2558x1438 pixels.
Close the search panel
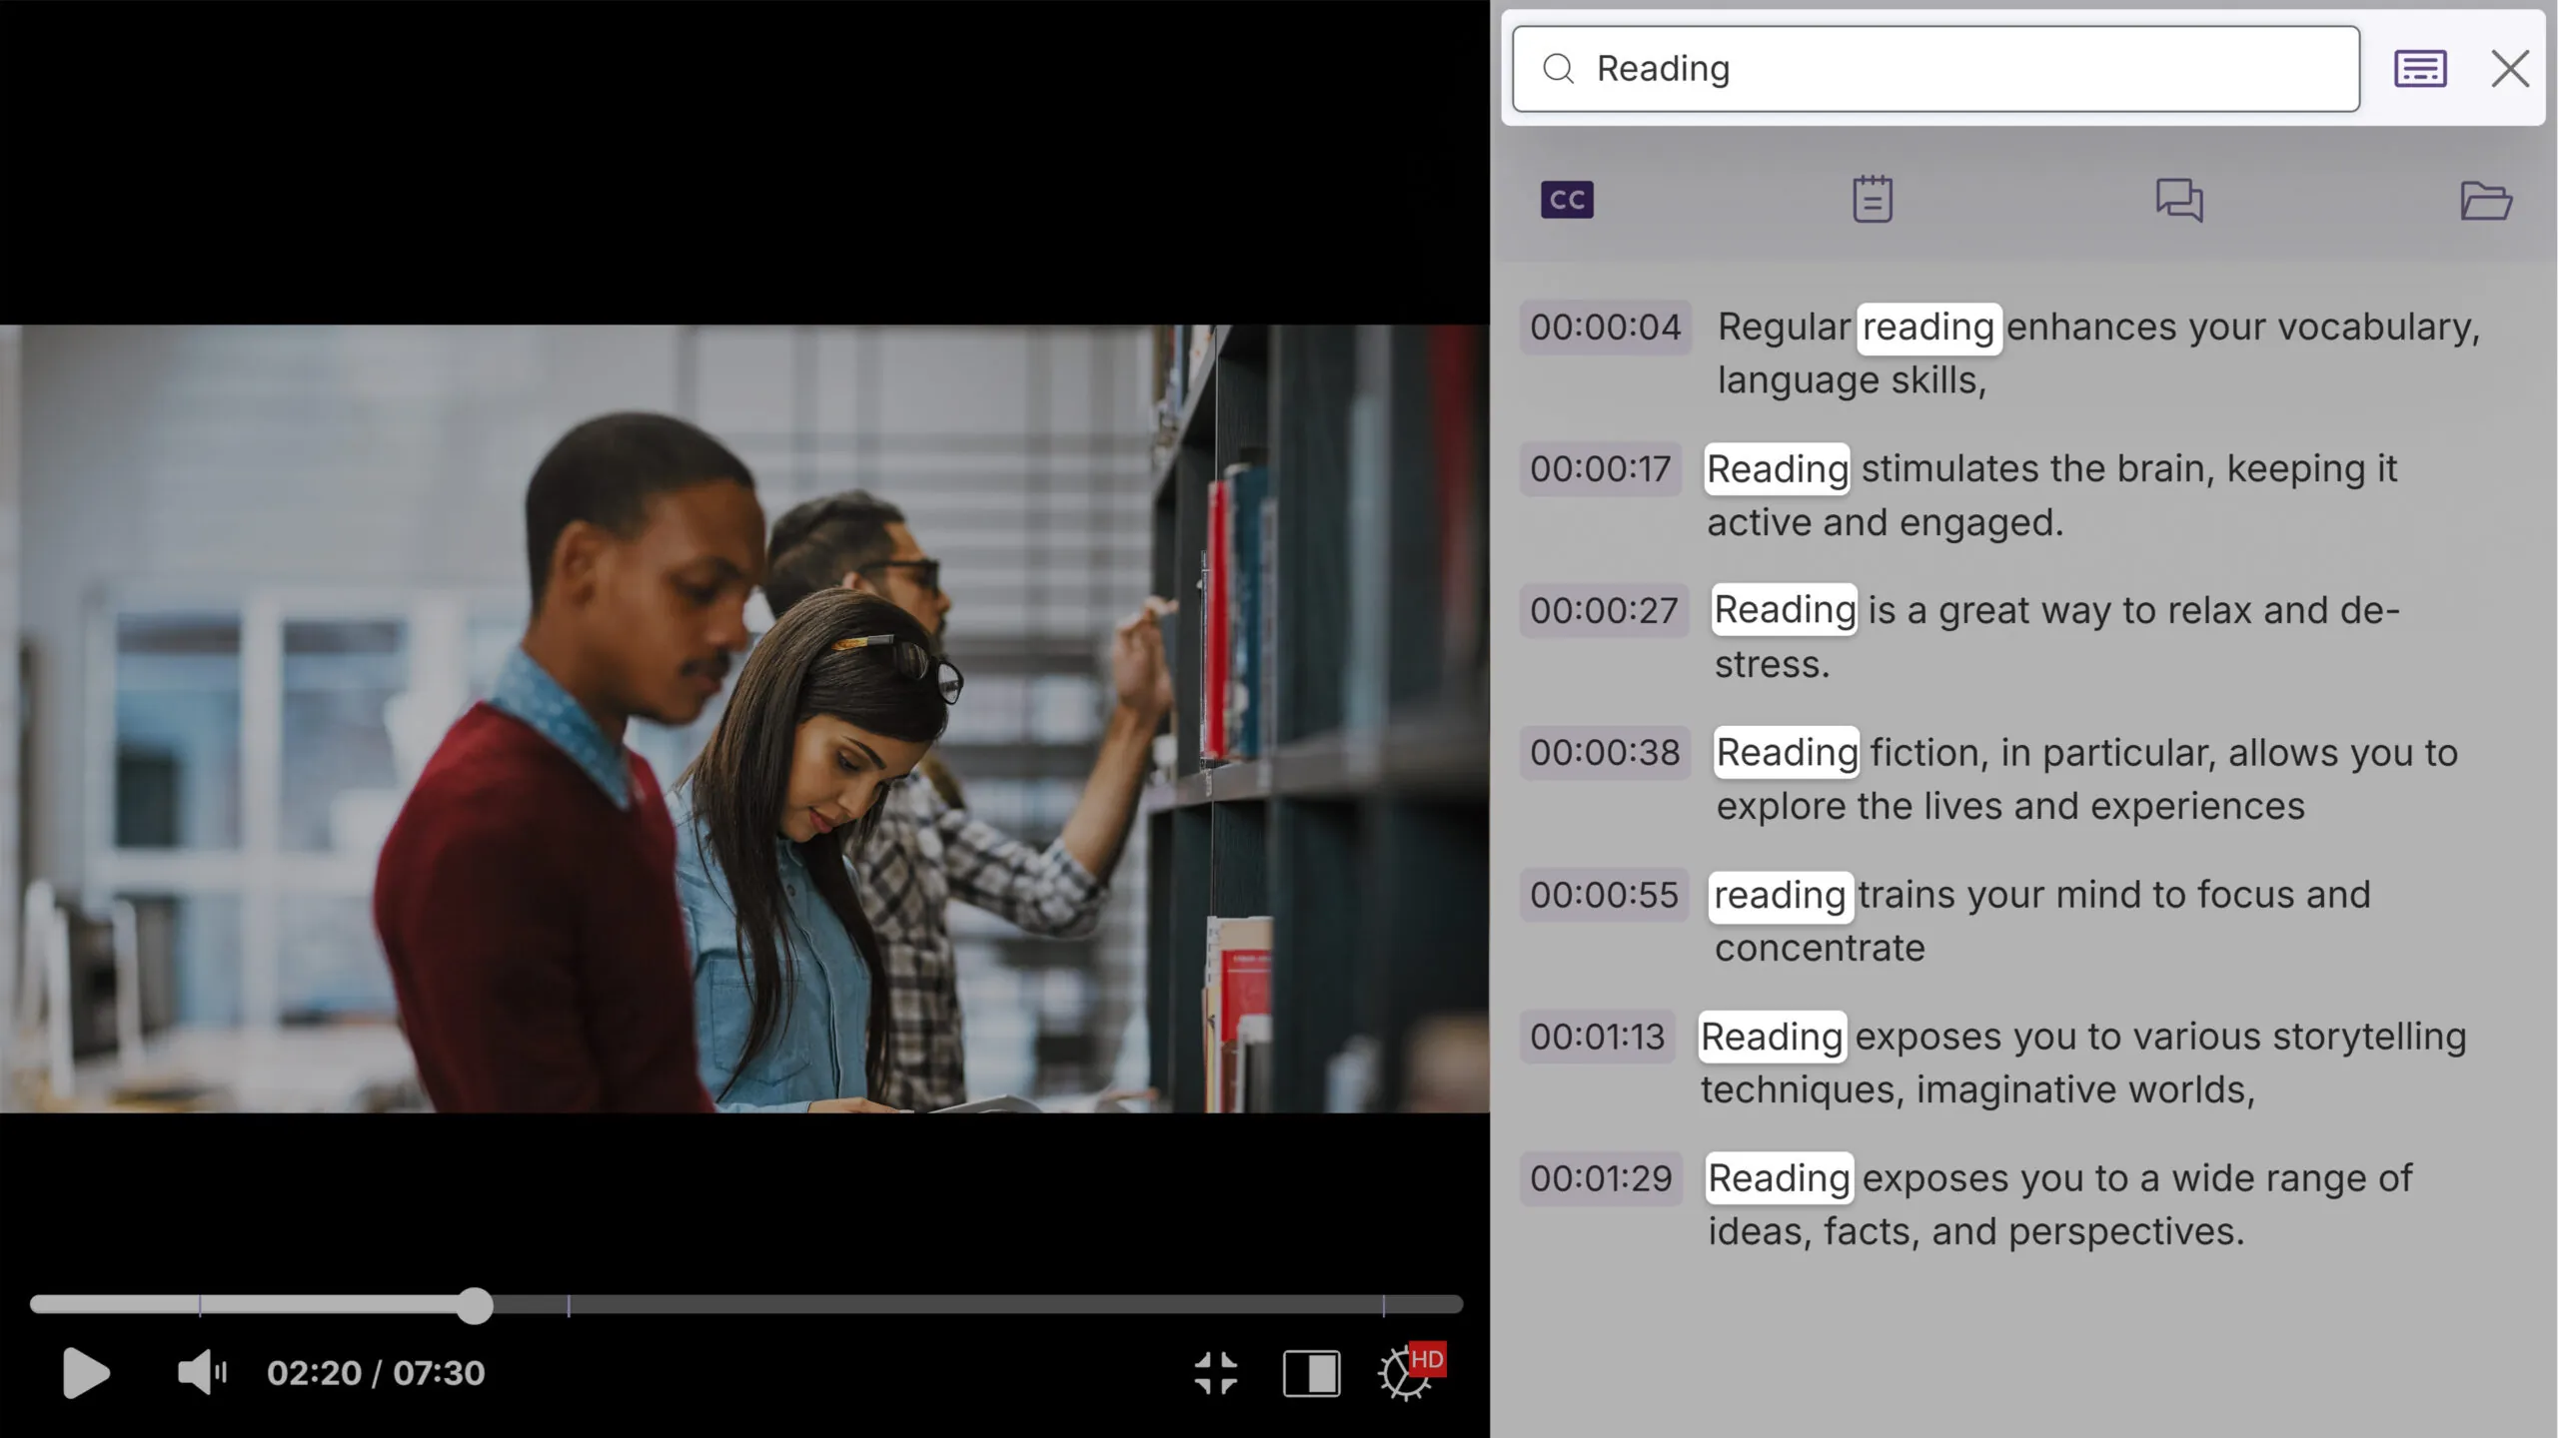pyautogui.click(x=2510, y=69)
